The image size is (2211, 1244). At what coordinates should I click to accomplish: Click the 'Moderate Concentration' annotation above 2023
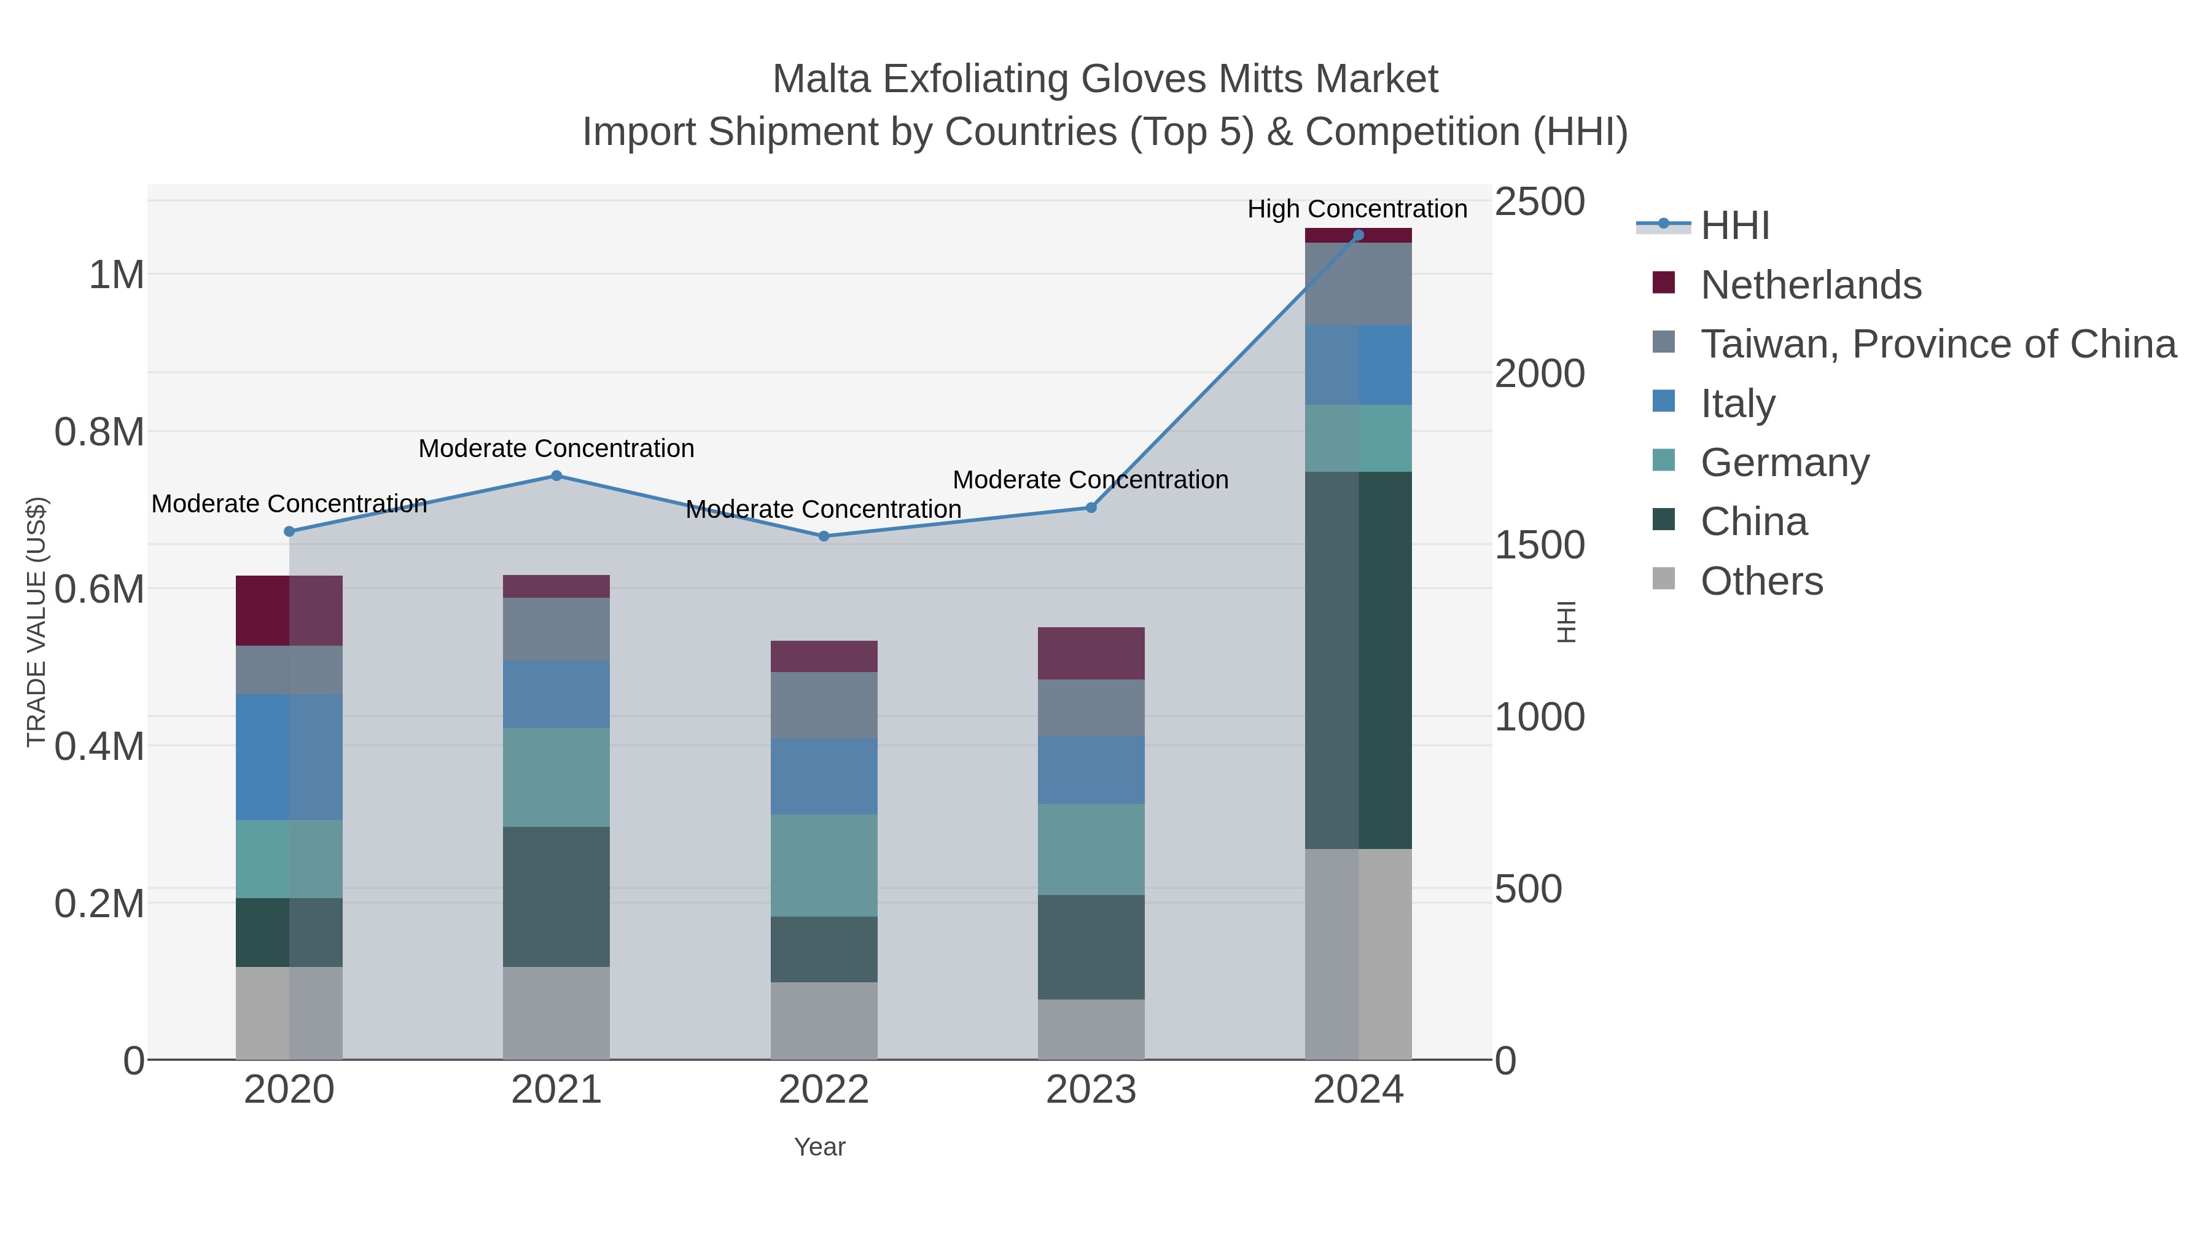(1091, 480)
